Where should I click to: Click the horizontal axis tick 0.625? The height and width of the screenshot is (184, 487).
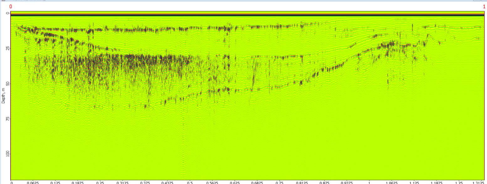[x=235, y=182]
